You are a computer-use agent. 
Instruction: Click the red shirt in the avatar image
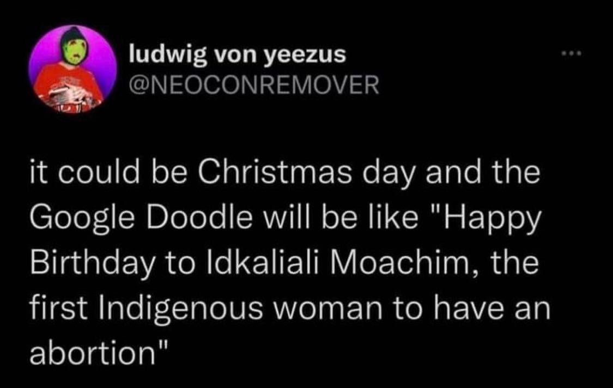tap(69, 87)
